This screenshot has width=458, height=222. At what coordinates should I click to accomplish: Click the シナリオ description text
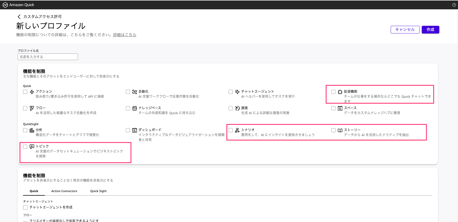pyautogui.click(x=278, y=135)
